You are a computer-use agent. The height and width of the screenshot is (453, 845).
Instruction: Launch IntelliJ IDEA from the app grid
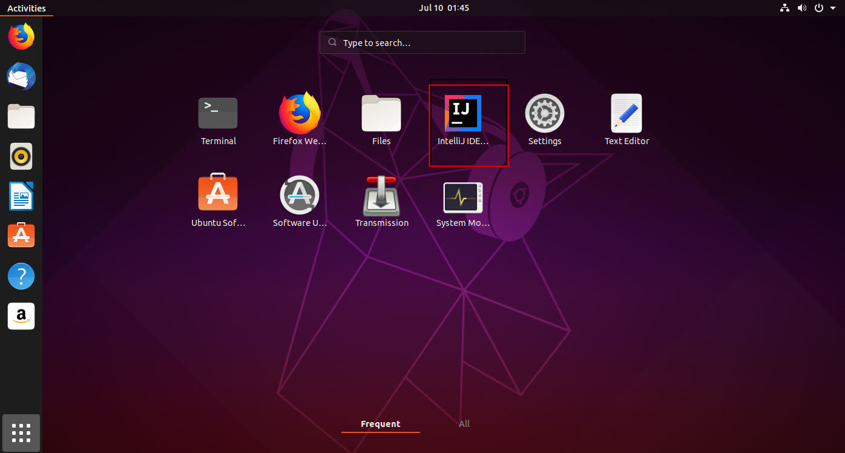[463, 114]
